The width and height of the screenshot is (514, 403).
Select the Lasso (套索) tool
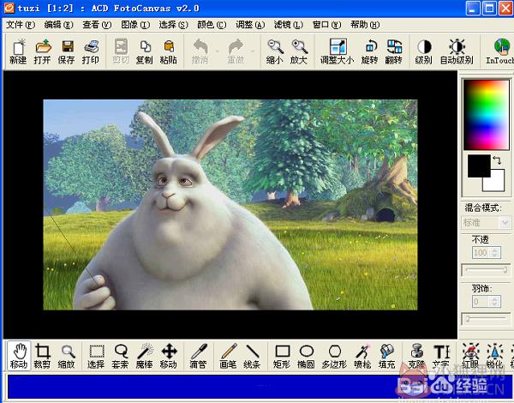[x=120, y=357]
